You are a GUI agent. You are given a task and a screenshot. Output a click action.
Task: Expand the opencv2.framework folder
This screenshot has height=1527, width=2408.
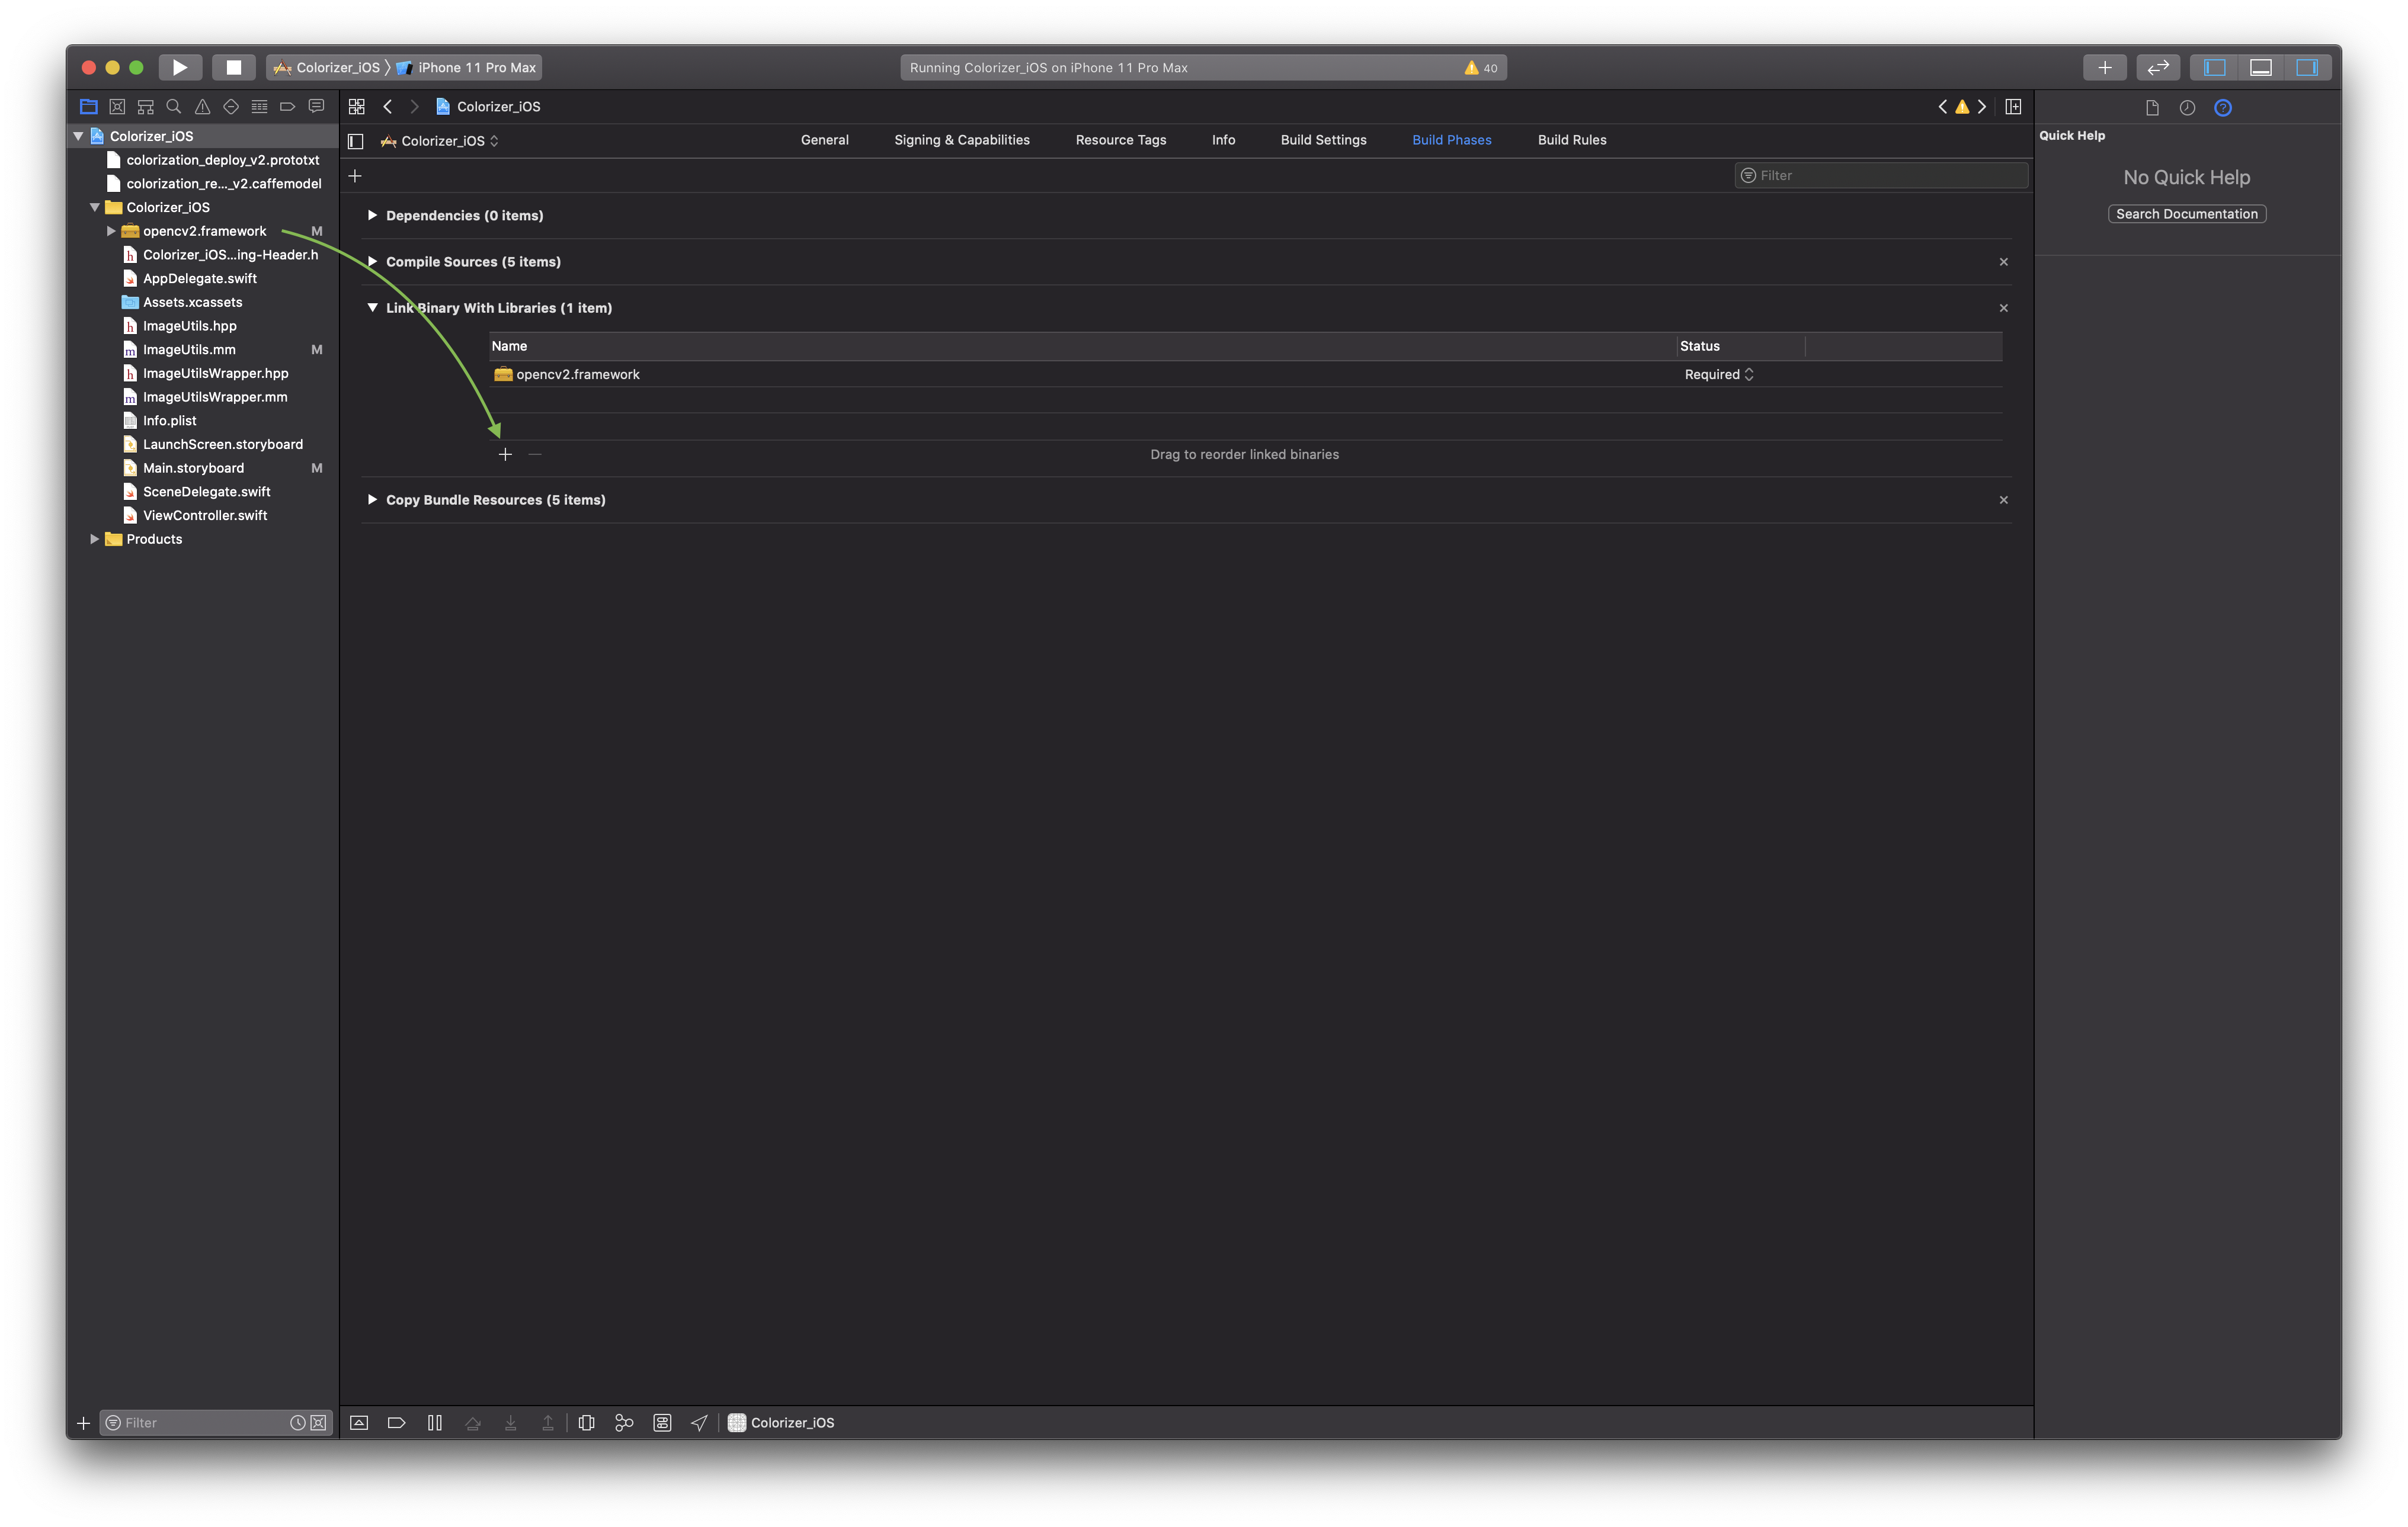[x=111, y=231]
